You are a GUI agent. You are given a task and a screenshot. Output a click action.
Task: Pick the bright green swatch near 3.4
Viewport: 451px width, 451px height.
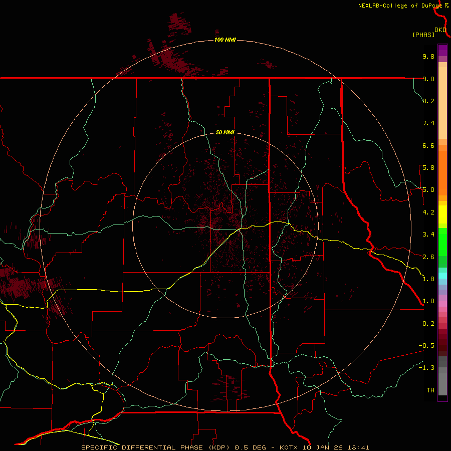click(442, 242)
